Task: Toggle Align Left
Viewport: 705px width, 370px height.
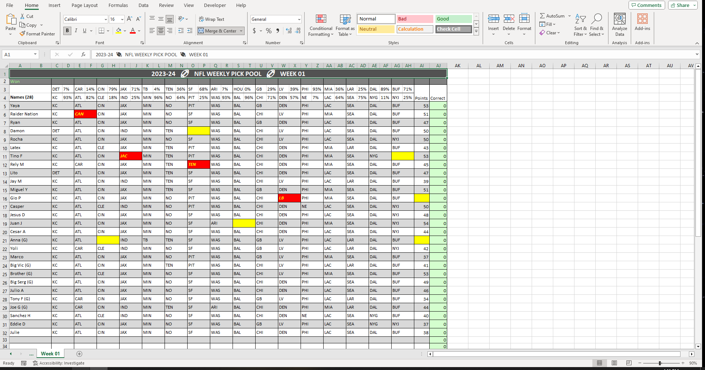Action: pyautogui.click(x=152, y=31)
